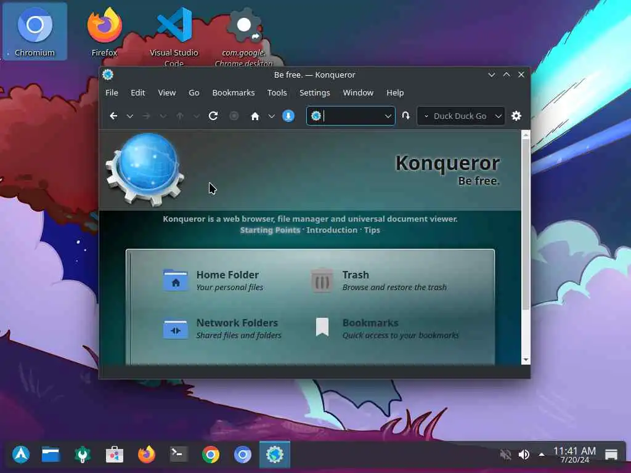
Task: Open the Trash bin icon
Action: [x=322, y=280]
